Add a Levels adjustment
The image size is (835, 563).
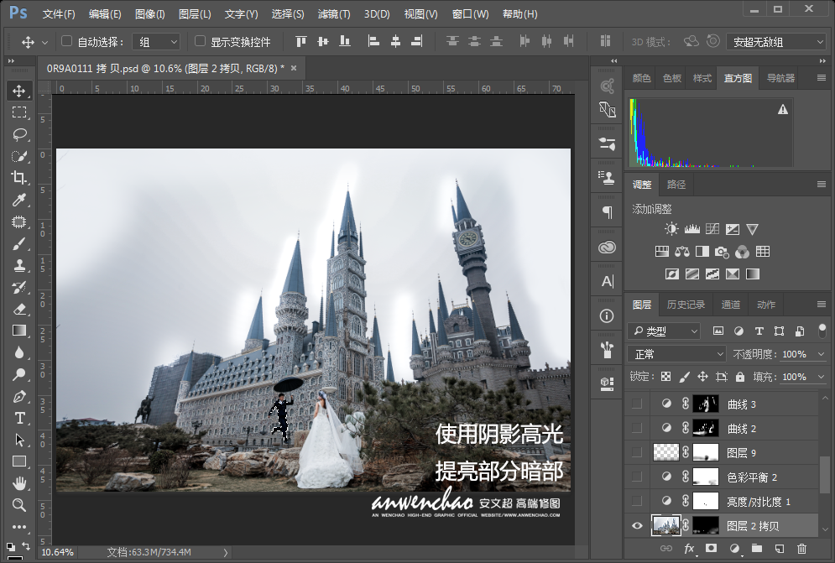click(691, 229)
